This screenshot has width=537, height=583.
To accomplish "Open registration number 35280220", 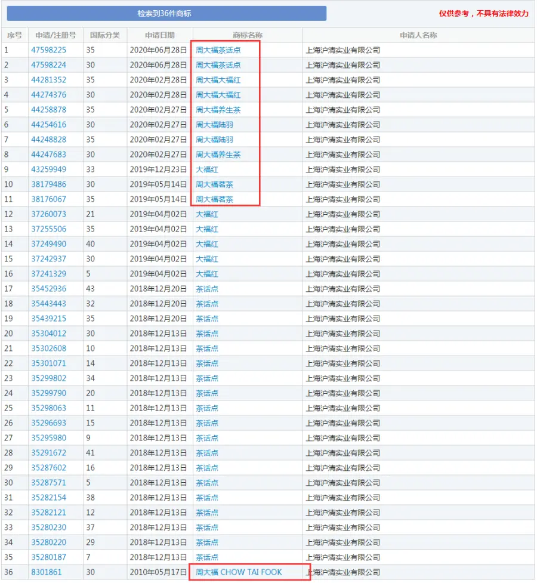I will click(49, 542).
